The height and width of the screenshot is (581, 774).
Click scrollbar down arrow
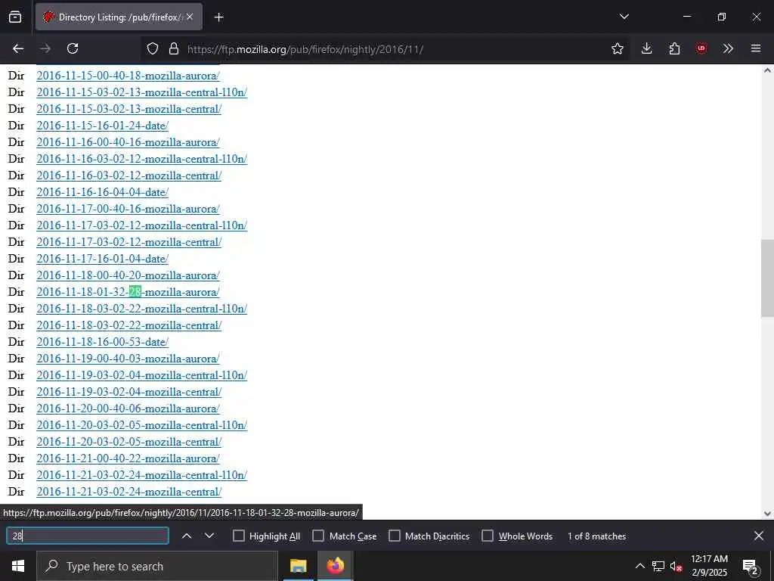point(767,514)
